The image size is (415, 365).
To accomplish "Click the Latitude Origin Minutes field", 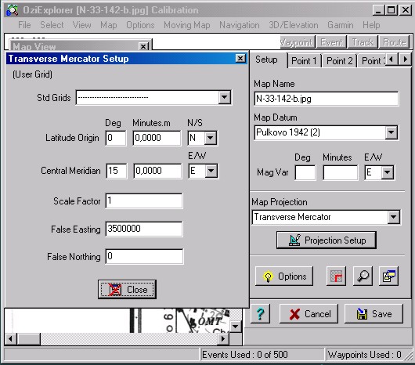I will [x=157, y=138].
